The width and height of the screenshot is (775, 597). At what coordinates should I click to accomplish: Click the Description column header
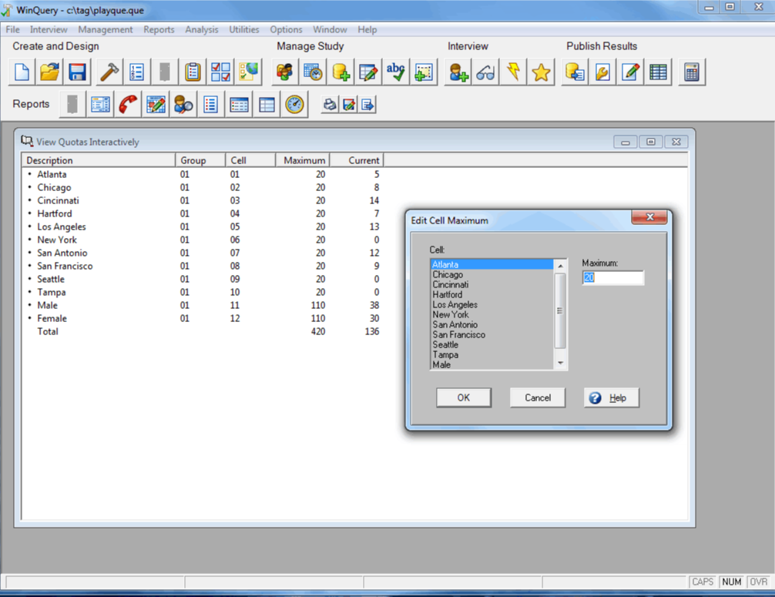coord(99,160)
